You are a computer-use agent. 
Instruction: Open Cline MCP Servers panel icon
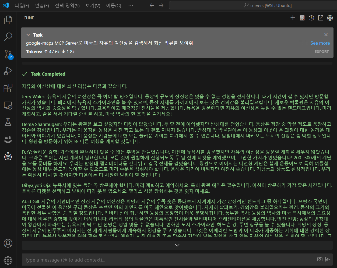tap(302, 18)
